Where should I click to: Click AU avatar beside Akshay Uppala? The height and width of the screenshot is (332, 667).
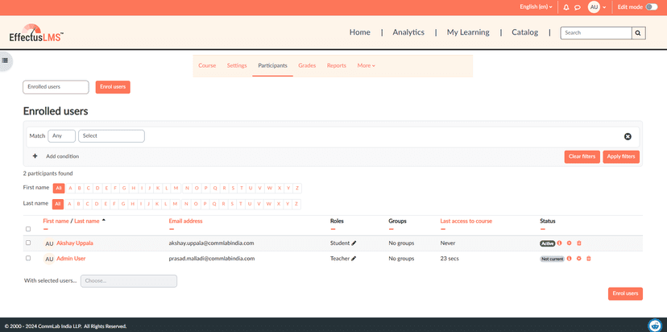(x=49, y=243)
